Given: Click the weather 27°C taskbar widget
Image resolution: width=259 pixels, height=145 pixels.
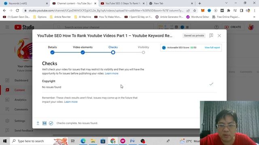Looking at the screenshot, I should [x=189, y=141].
